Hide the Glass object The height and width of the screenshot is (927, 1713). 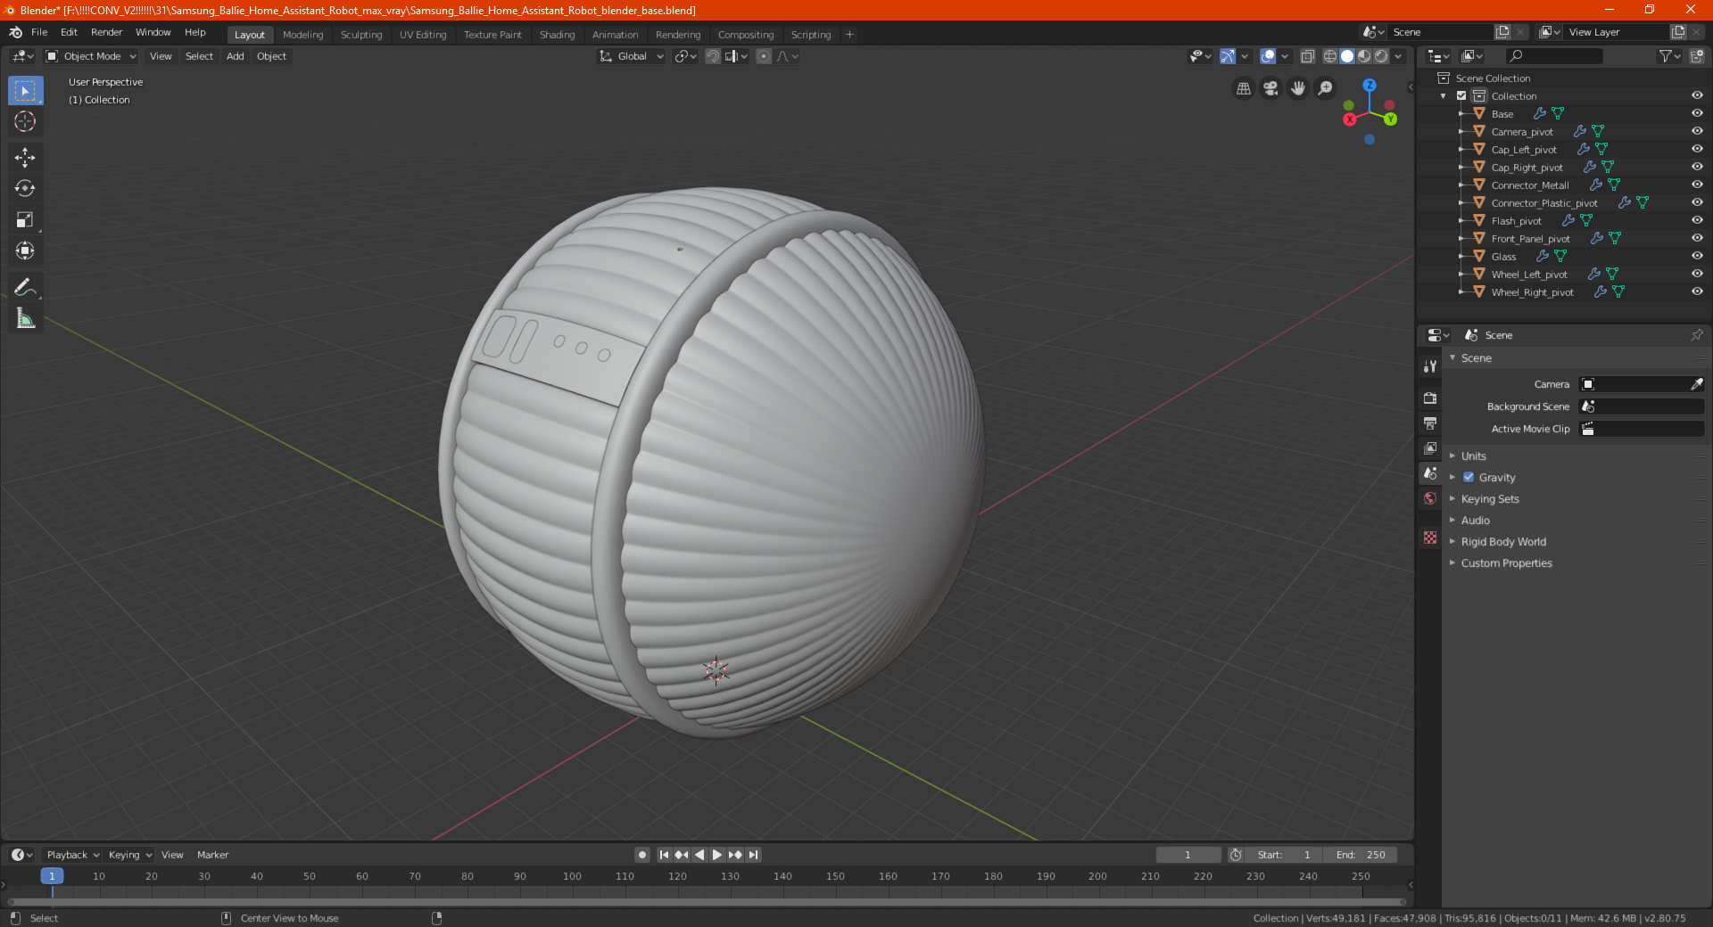click(x=1697, y=256)
